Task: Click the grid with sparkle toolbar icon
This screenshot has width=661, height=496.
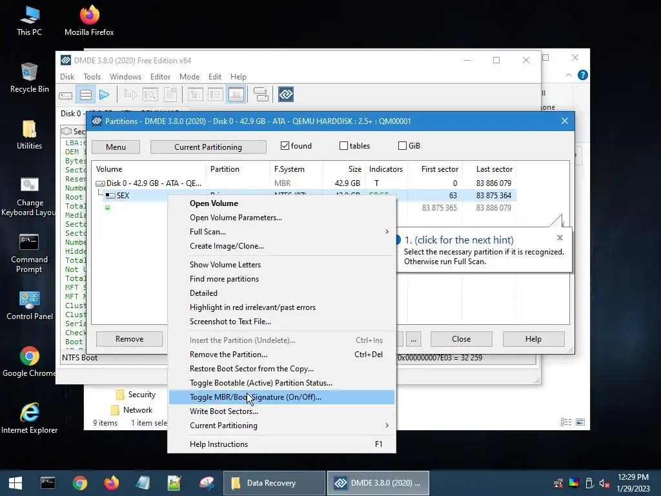Action: tap(170, 95)
